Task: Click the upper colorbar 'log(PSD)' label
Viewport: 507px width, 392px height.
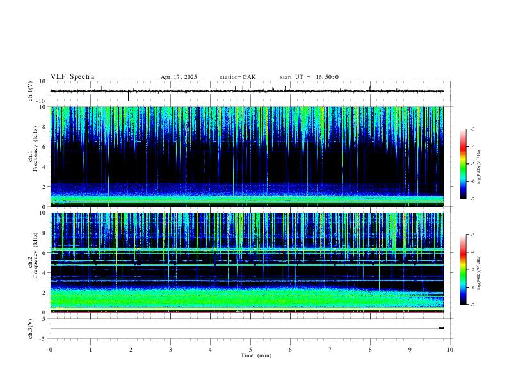Action: click(479, 167)
